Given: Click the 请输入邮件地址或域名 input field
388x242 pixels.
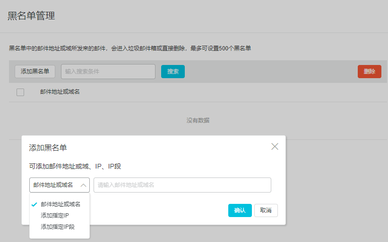Looking at the screenshot, I should point(182,185).
